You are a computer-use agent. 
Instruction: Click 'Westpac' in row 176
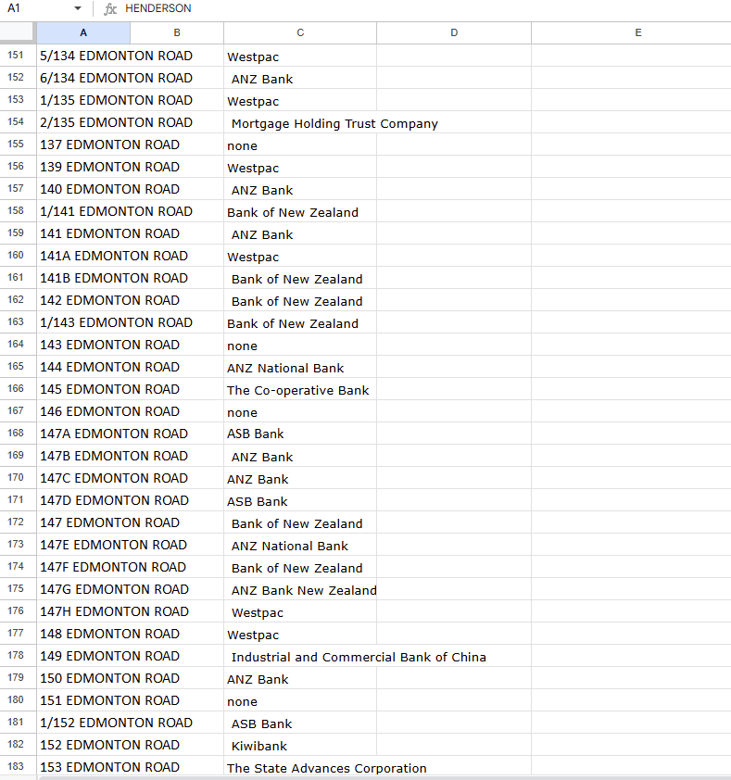[300, 612]
